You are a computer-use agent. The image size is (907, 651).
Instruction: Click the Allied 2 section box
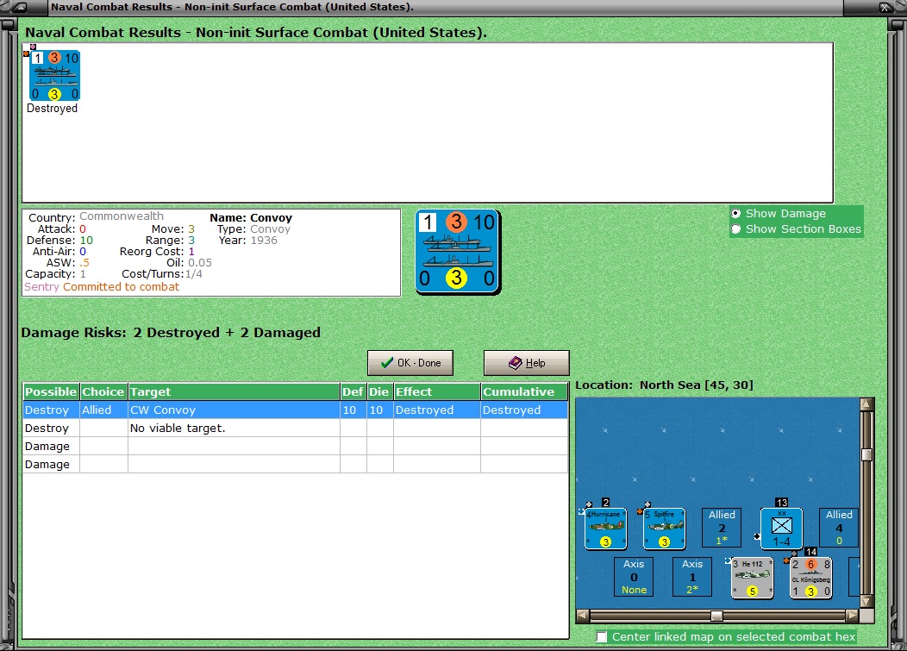[x=722, y=528]
